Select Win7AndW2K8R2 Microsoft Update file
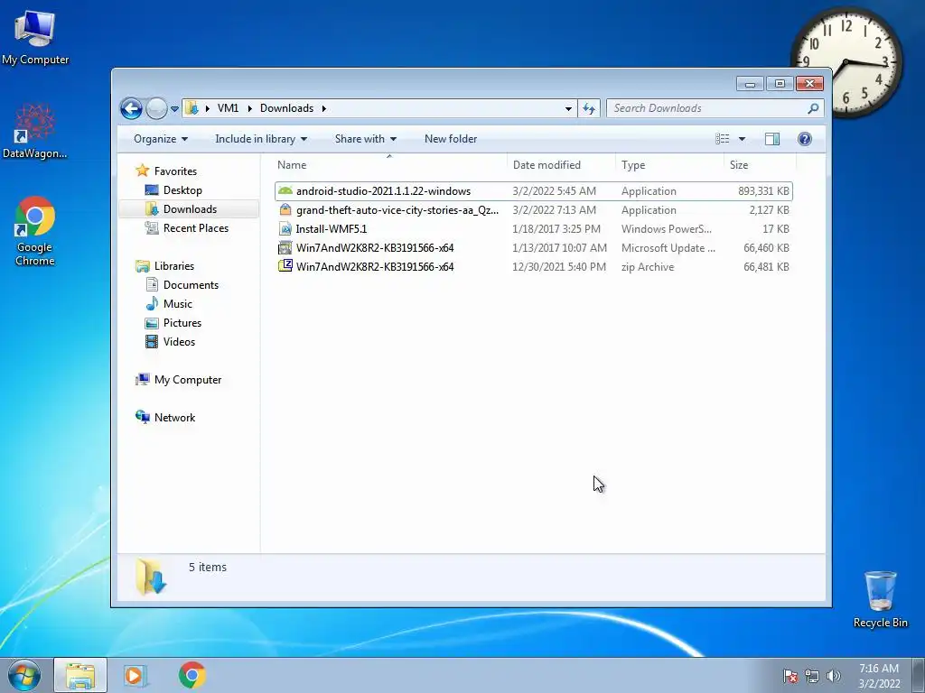The width and height of the screenshot is (925, 693). [x=533, y=247]
